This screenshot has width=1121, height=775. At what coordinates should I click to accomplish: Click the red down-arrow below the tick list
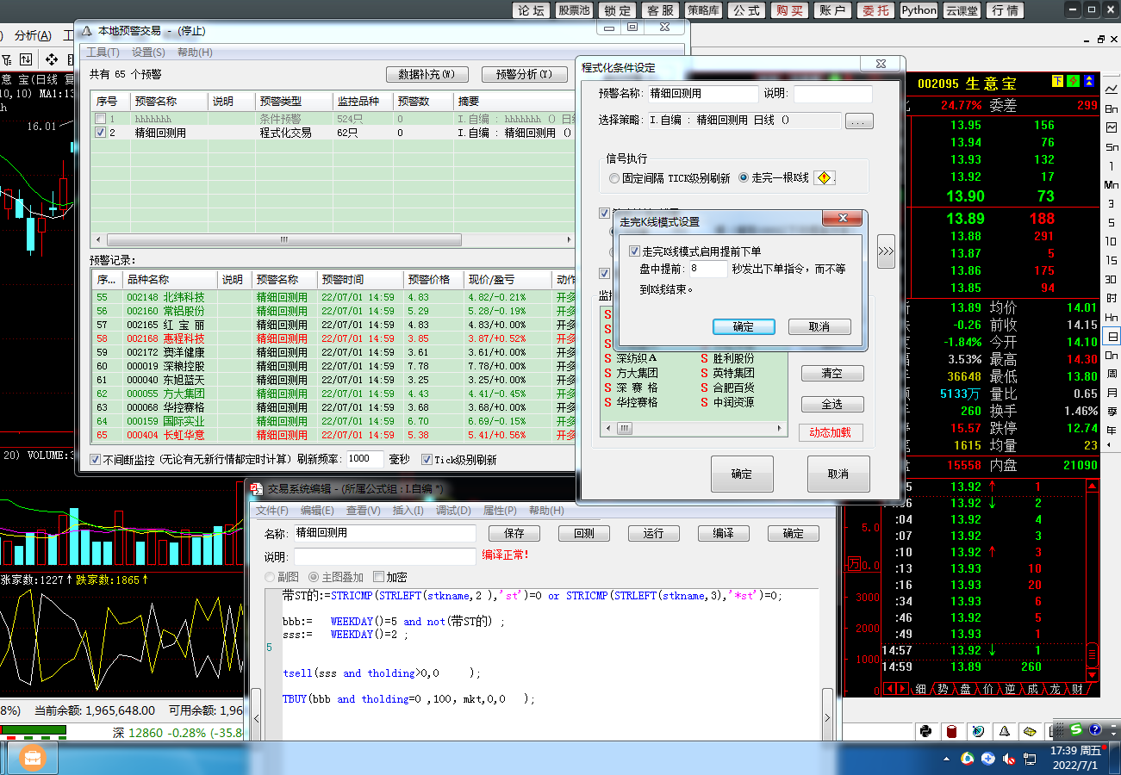(x=1093, y=673)
